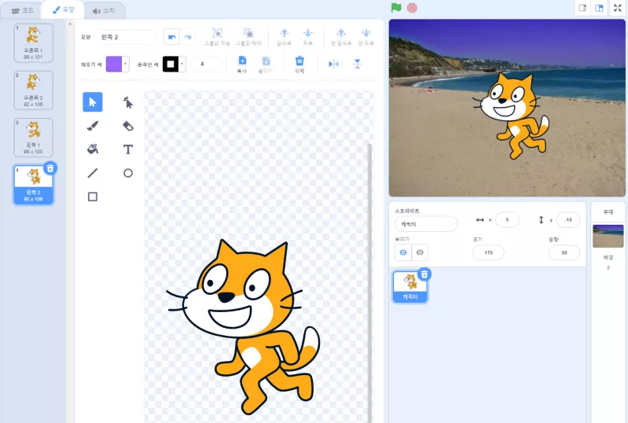Select costume 3 thumbnail 96 x 100

click(33, 137)
